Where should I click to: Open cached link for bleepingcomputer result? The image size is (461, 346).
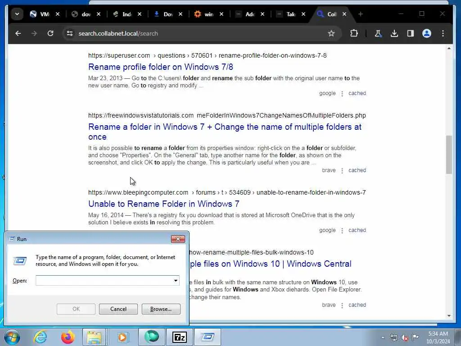[357, 230]
